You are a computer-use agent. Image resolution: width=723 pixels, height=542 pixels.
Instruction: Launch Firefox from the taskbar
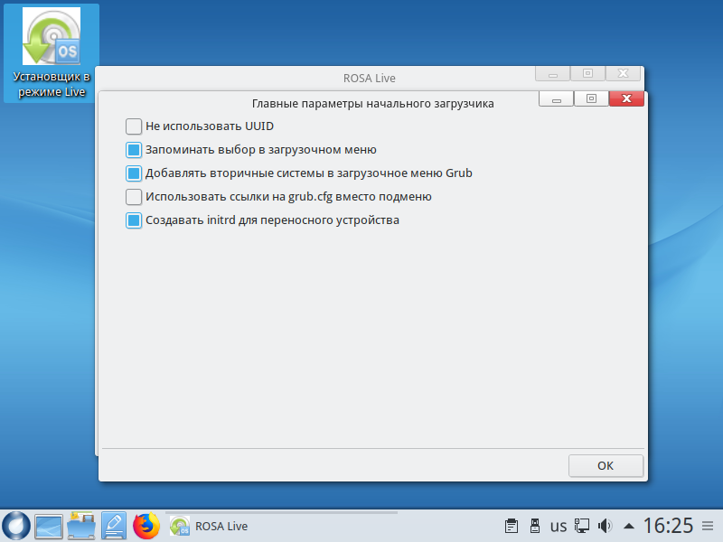coord(146,525)
